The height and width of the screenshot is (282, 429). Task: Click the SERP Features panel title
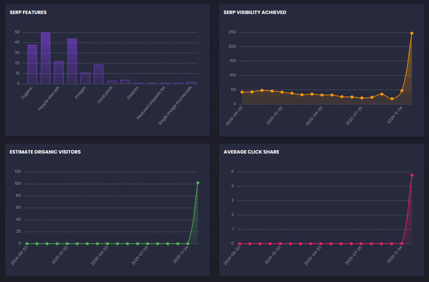(x=28, y=12)
